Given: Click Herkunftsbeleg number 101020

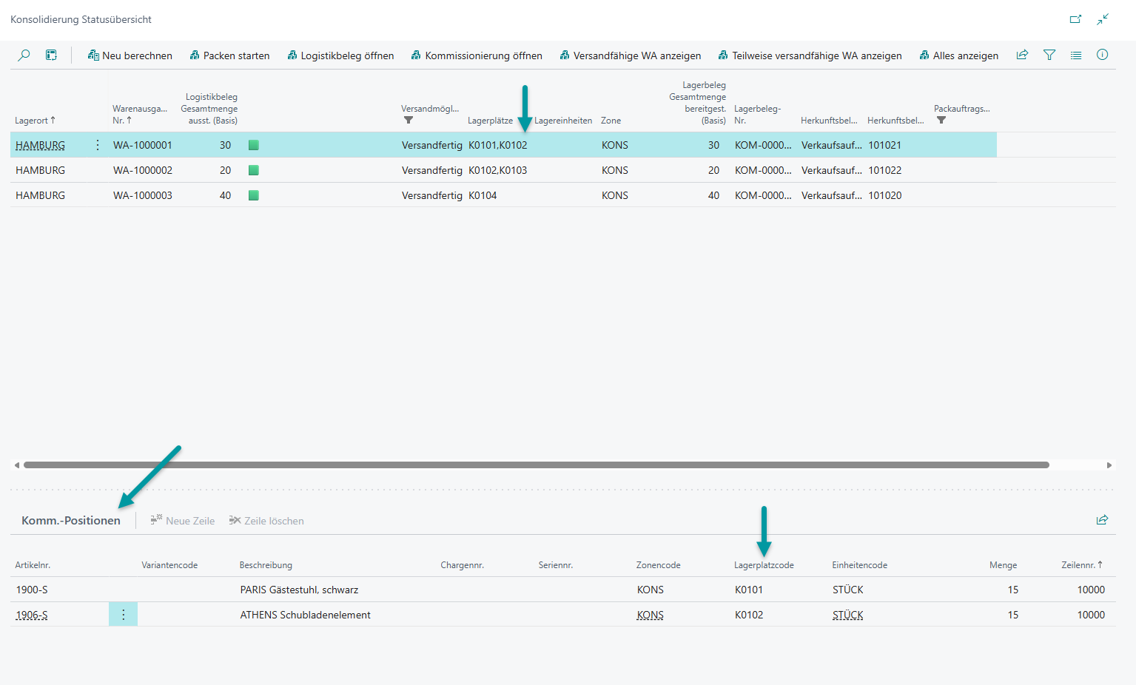Looking at the screenshot, I should tap(885, 195).
